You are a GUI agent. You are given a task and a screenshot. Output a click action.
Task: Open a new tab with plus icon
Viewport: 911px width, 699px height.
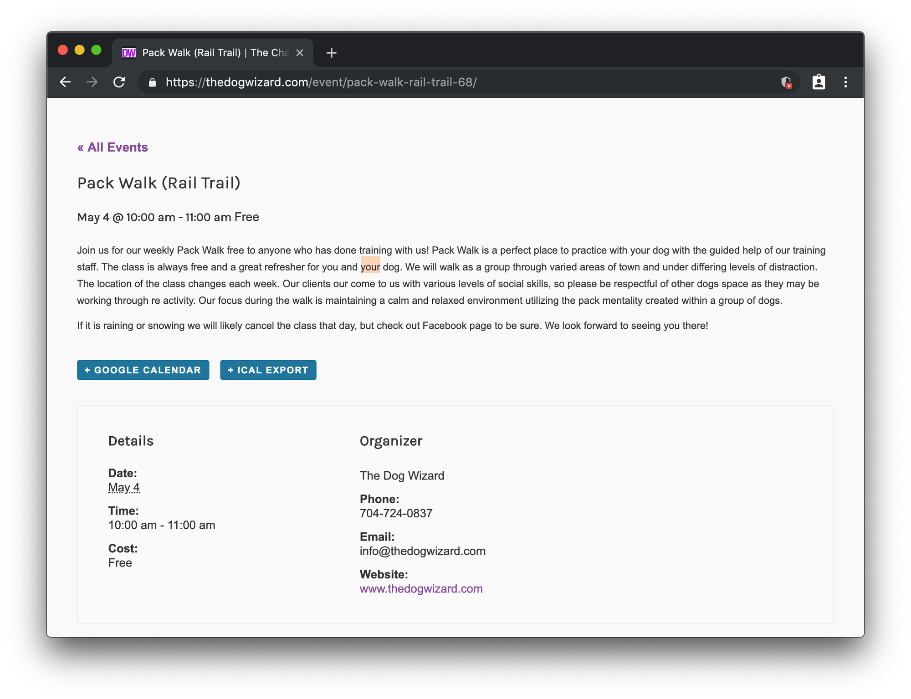pyautogui.click(x=332, y=53)
